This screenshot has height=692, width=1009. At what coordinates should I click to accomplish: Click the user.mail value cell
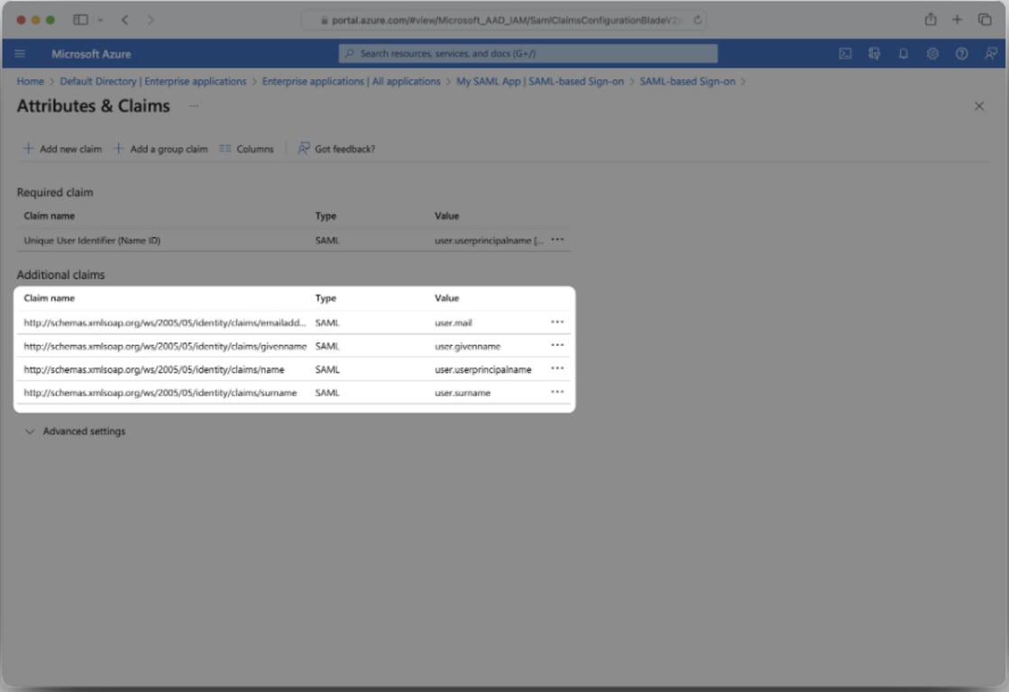point(454,323)
